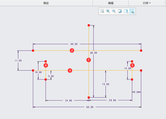Select the 5.00 dimension at the far right

pyautogui.click(x=137, y=92)
